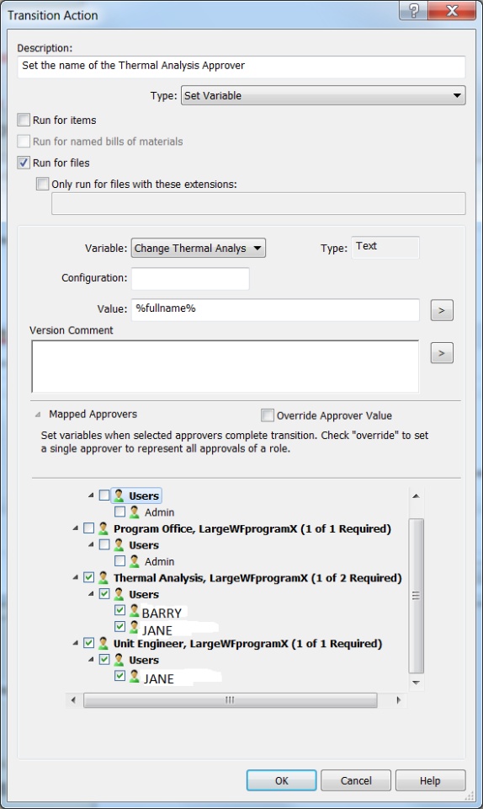This screenshot has width=483, height=809.
Task: Click the approvers tree scroll left arrow
Action: 74,700
